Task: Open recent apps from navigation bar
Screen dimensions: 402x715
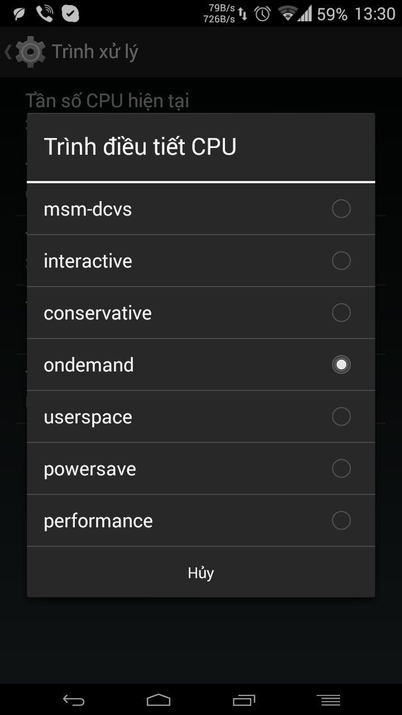Action: 244,700
